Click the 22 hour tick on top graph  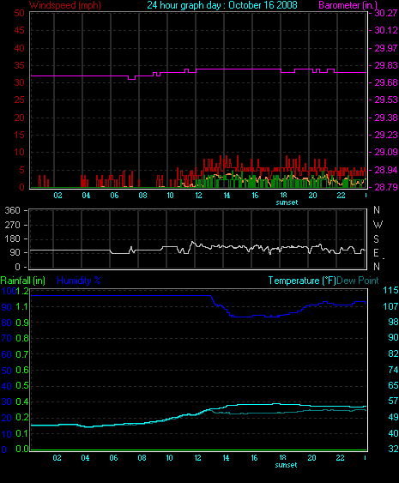point(341,196)
